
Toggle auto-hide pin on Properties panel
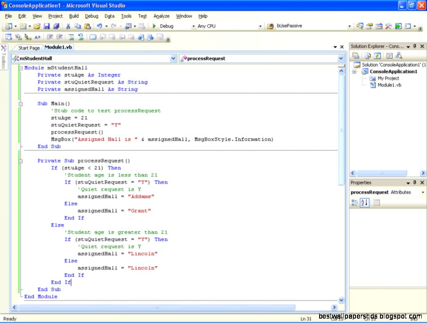coord(415,183)
